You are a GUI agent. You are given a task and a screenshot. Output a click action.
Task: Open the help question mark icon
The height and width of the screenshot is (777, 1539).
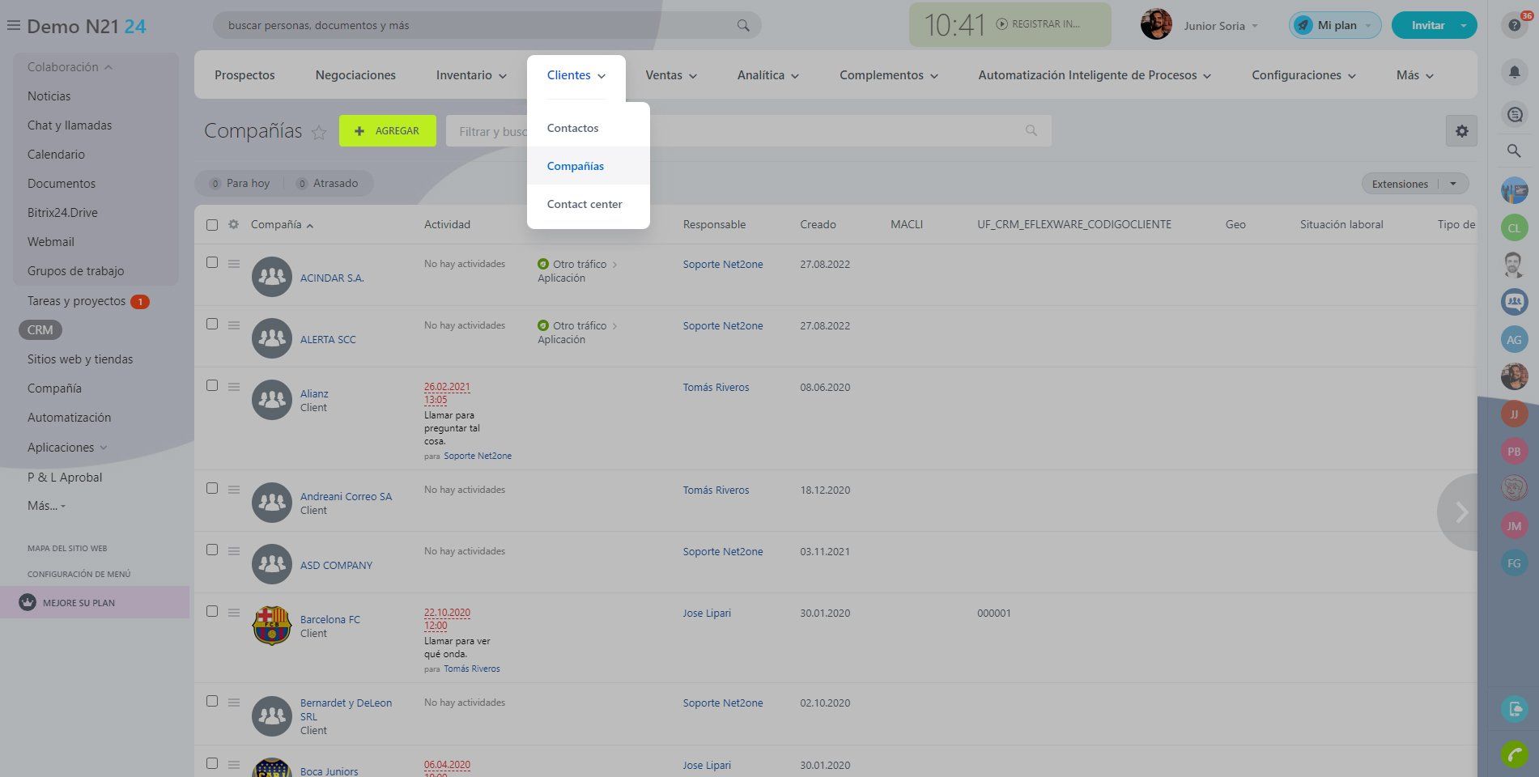point(1514,26)
